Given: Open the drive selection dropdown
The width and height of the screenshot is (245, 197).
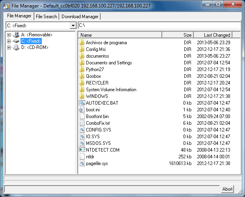Looking at the screenshot, I should click(x=73, y=26).
